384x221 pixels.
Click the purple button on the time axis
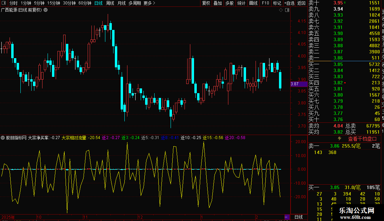coord(286,217)
